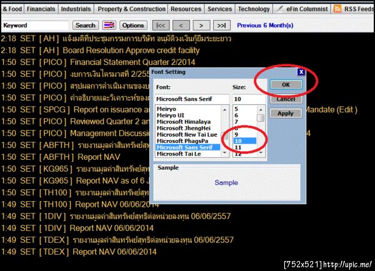This screenshot has height=271, width=375.
Task: Click the Keyword input field
Action: tap(36, 25)
